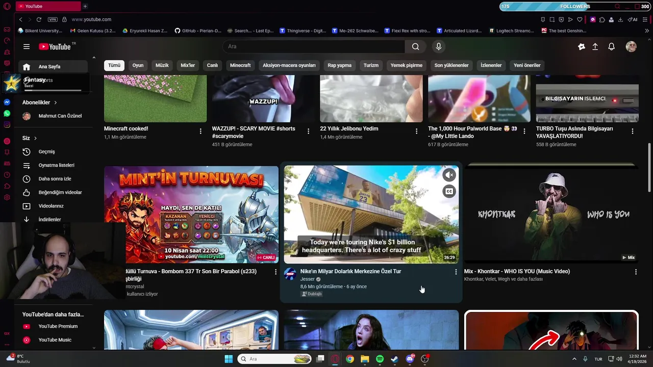Toggle the ad blocker shield icon
The height and width of the screenshot is (367, 653).
pos(561,19)
